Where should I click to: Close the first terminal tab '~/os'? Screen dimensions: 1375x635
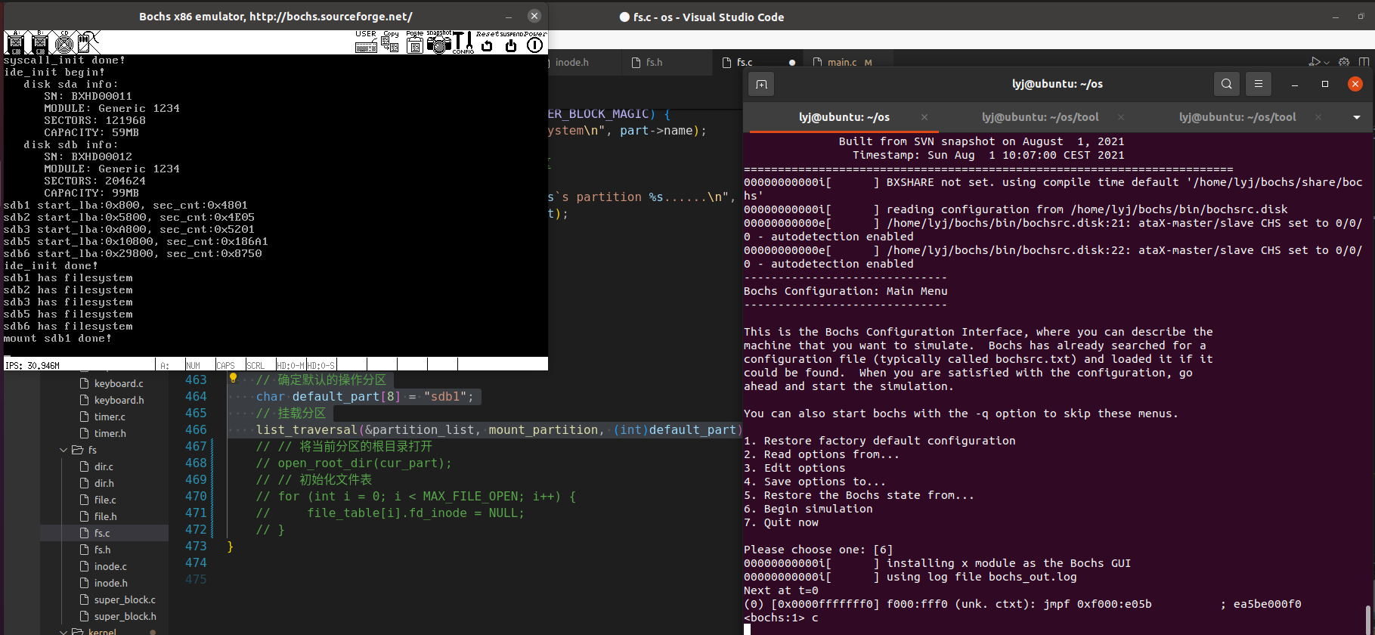[x=924, y=117]
